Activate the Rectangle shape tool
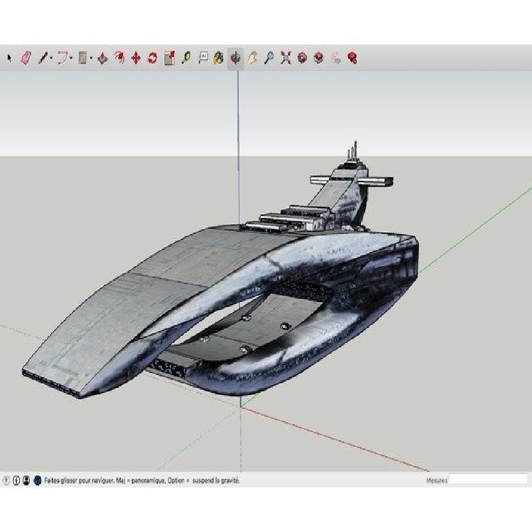532x532 pixels. tap(82, 58)
